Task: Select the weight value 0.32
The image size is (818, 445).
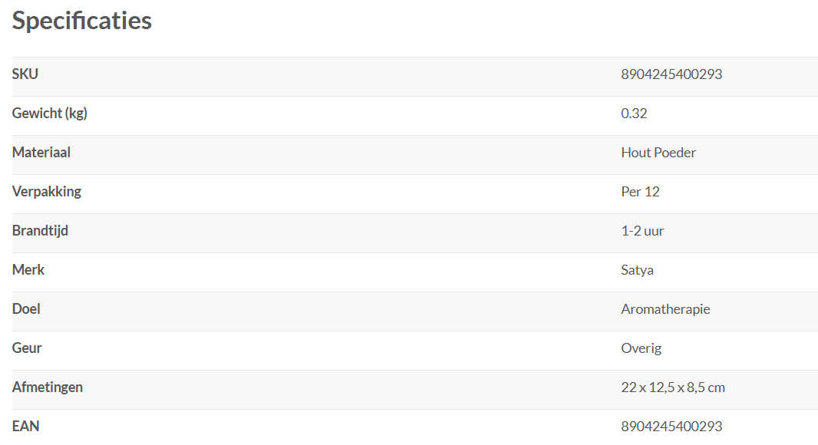Action: click(x=634, y=114)
